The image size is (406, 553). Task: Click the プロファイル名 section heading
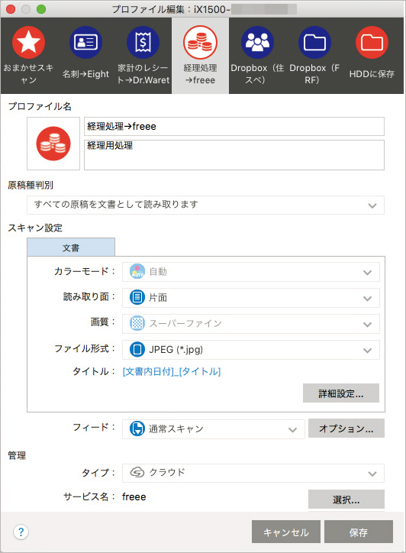[x=40, y=106]
